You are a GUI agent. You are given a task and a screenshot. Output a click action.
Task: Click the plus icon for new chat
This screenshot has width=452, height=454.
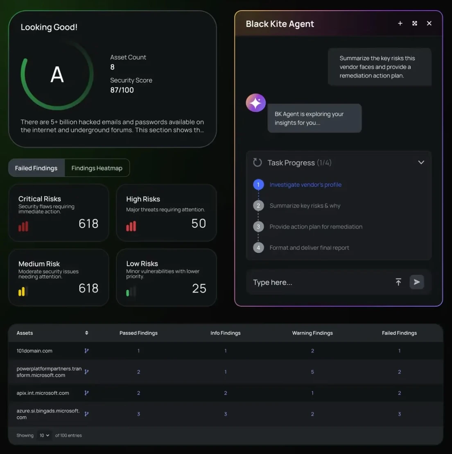[400, 23]
